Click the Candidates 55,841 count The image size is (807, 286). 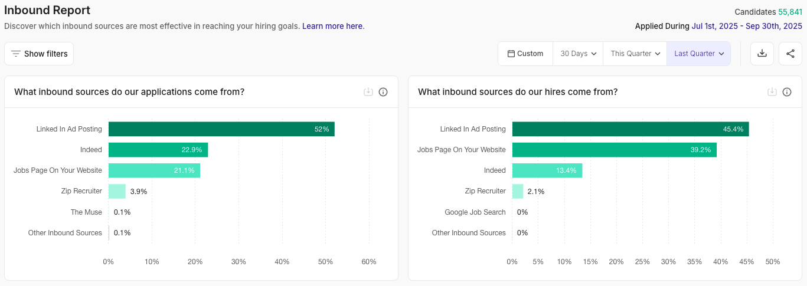(790, 12)
